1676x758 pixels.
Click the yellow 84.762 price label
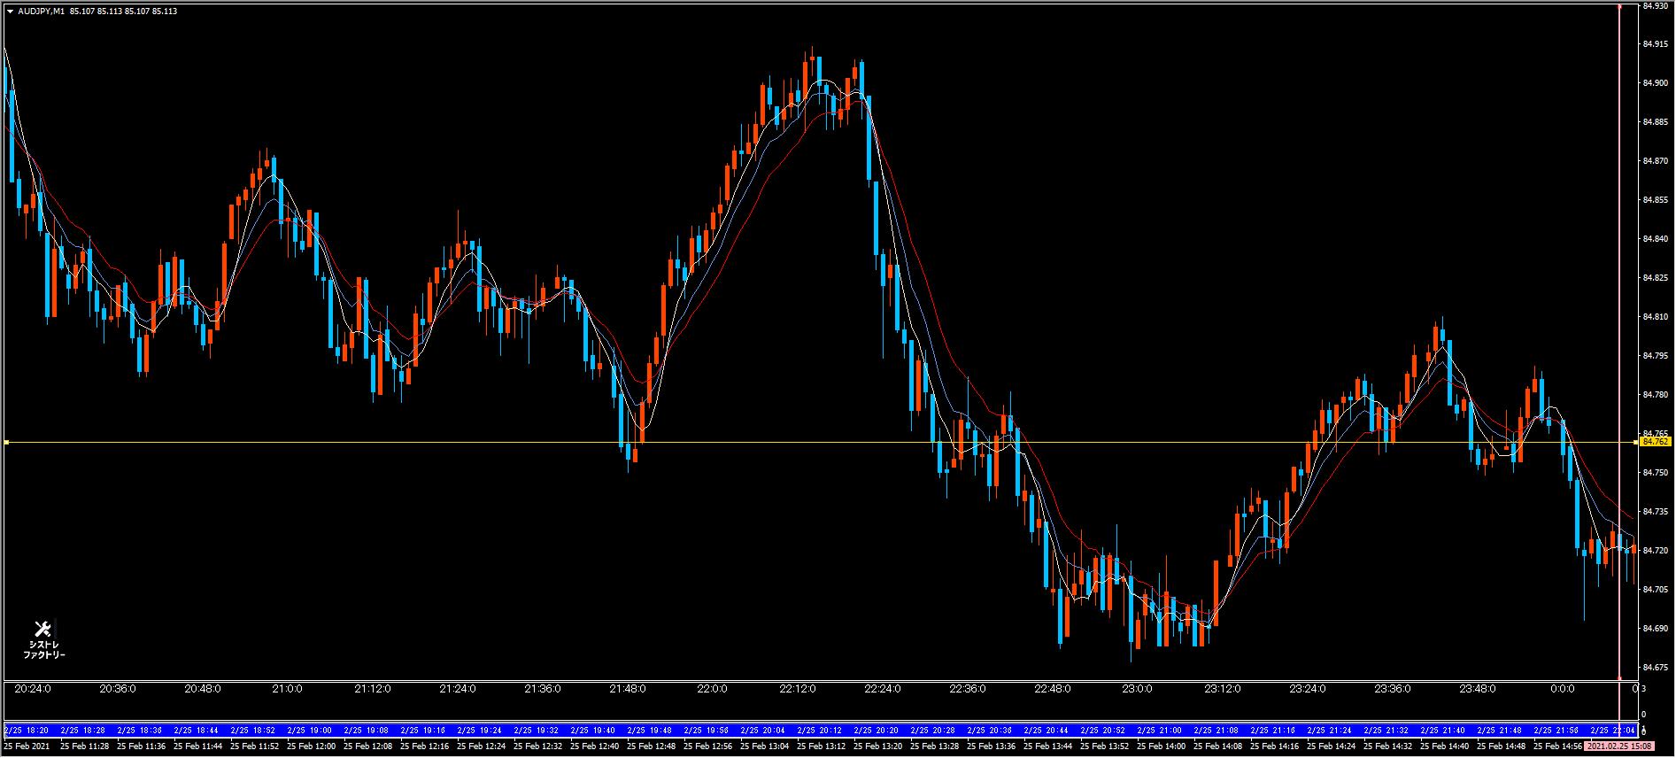coord(1655,441)
